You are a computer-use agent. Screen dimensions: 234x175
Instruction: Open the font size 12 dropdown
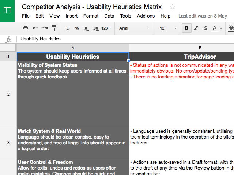tap(168, 28)
